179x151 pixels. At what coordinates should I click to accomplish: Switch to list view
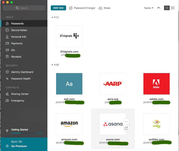point(173,8)
